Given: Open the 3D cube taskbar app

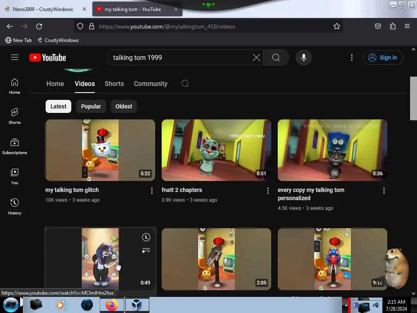Looking at the screenshot, I should pos(137,305).
